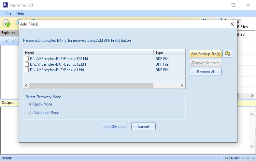Click BKF File type cell of Backup1.bkf
Viewport: 256px width, 161px height.
pyautogui.click(x=162, y=70)
